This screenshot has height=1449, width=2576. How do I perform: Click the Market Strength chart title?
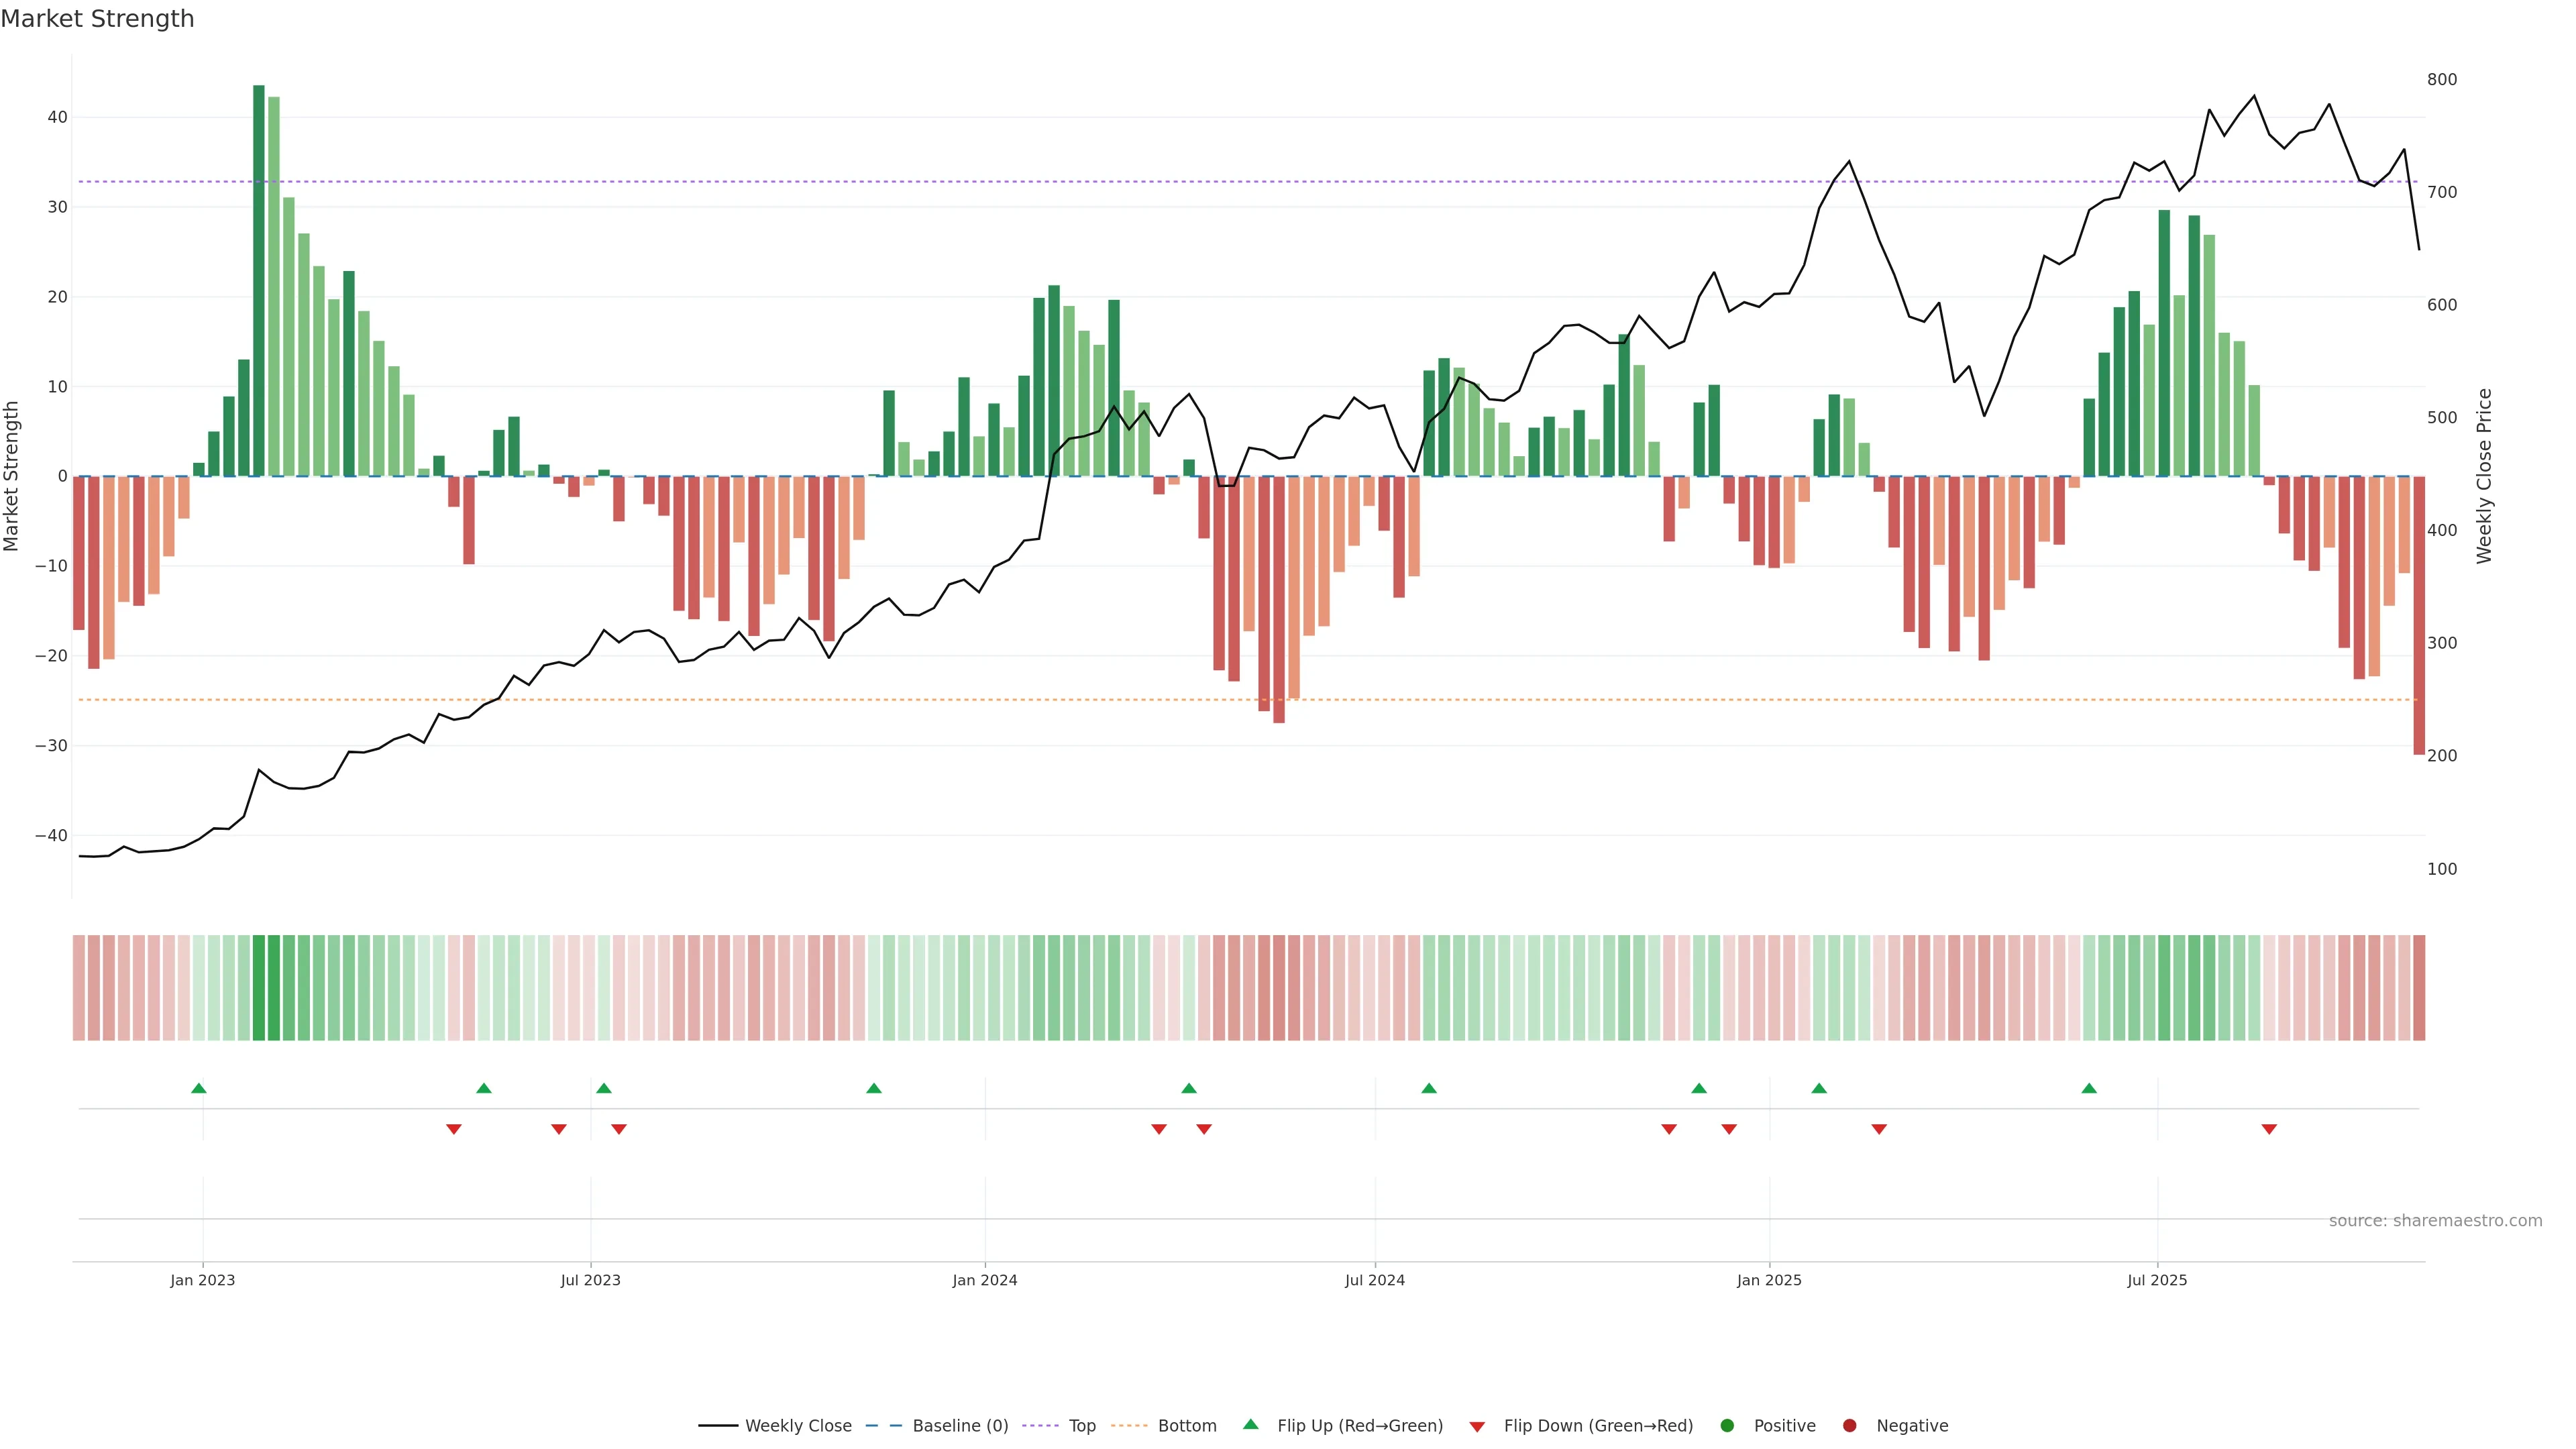coord(97,19)
